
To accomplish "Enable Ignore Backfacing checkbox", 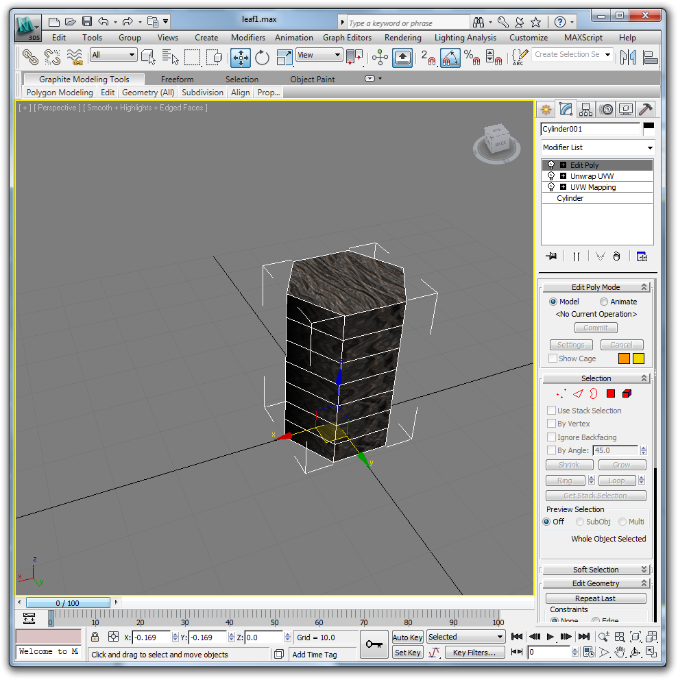I will click(x=552, y=437).
